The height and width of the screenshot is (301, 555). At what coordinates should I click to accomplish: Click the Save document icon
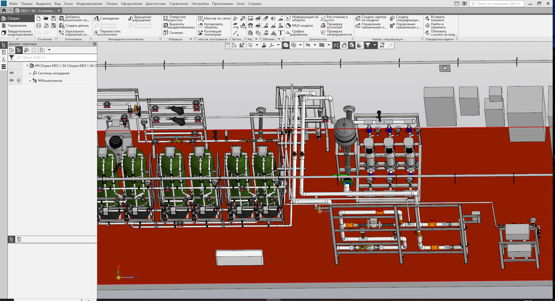coord(54,18)
